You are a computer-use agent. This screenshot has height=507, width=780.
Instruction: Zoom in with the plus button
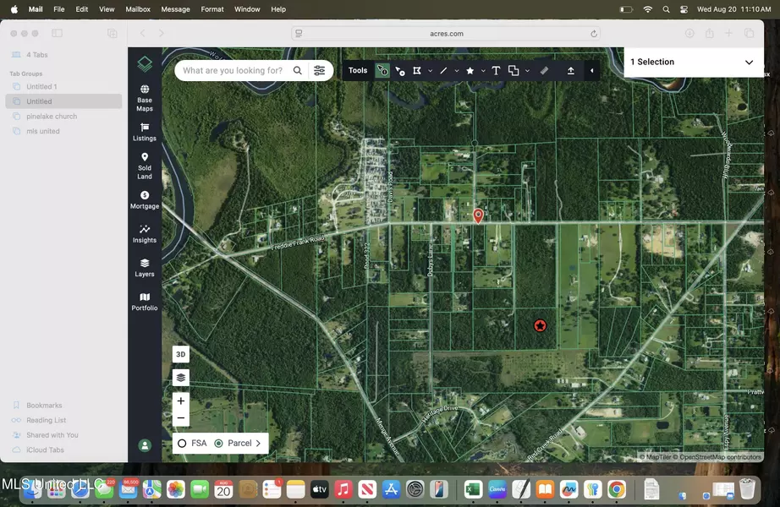[180, 401]
